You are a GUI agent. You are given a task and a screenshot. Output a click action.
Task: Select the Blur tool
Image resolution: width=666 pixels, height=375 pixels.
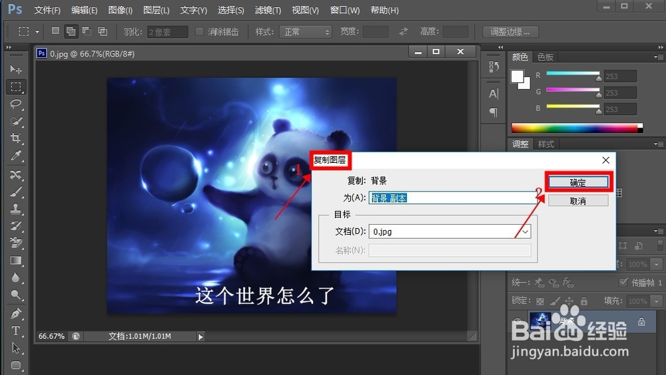[x=16, y=277]
